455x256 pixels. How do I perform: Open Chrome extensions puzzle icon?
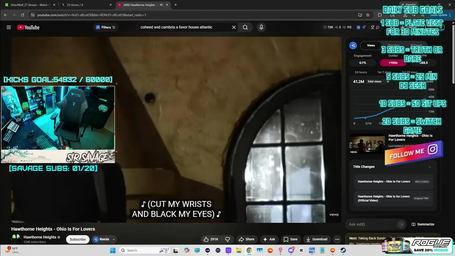click(x=380, y=15)
